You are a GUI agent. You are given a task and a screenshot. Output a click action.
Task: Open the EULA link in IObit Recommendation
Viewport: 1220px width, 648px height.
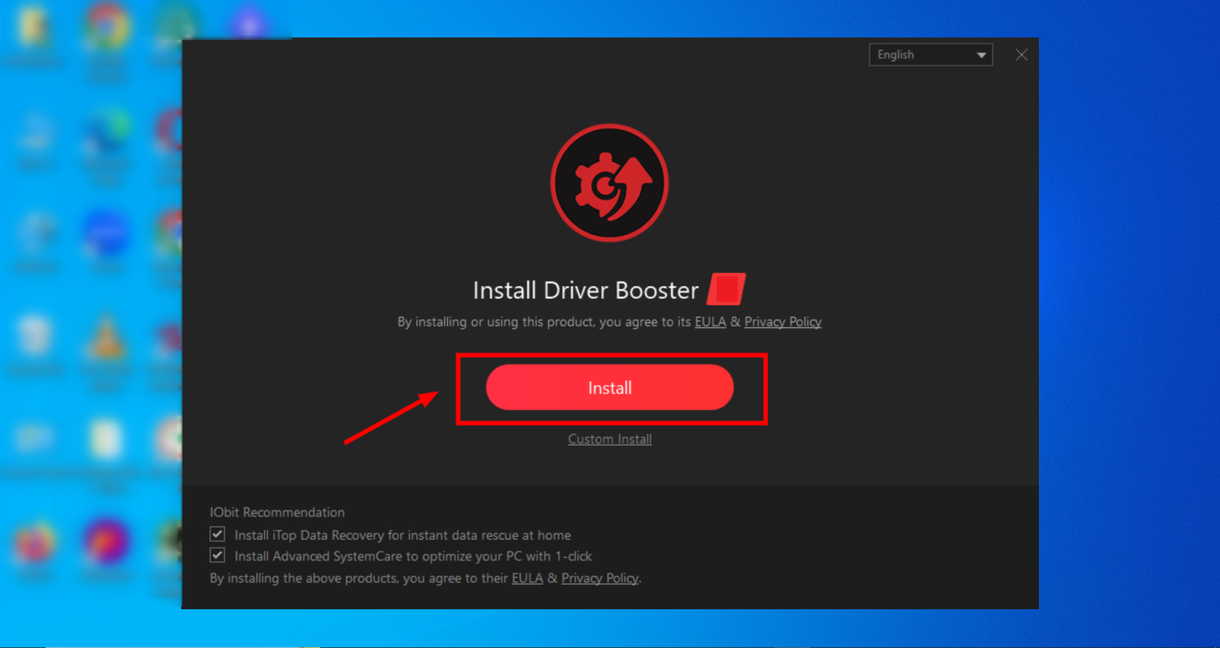[527, 578]
